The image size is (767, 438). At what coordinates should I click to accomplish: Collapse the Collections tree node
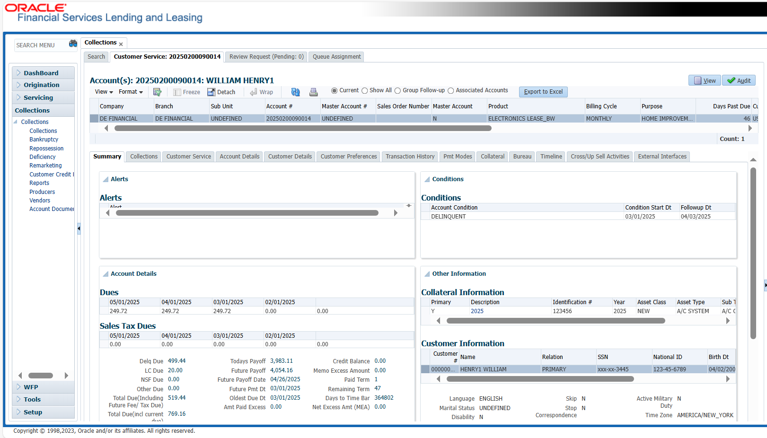click(15, 122)
